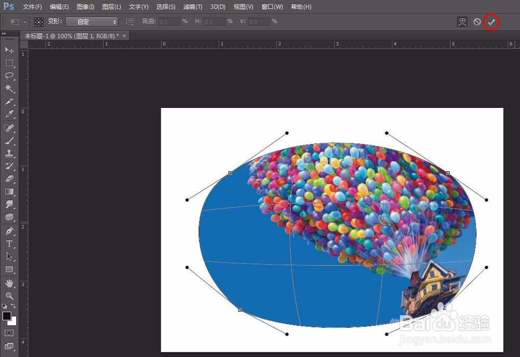
Task: Open the warp style dropdown showing 自定
Action: (92, 22)
